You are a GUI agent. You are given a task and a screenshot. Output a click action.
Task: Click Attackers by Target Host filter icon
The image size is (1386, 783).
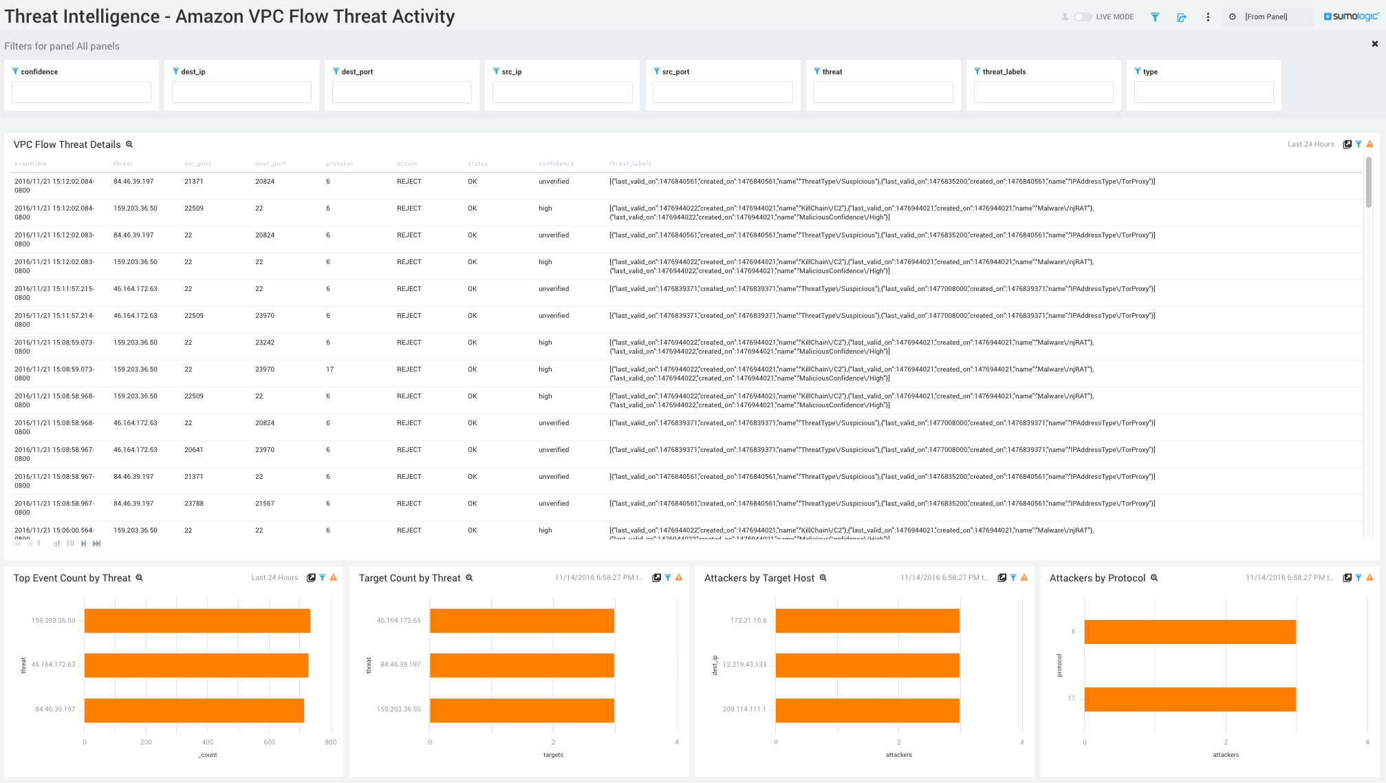[x=1013, y=578]
